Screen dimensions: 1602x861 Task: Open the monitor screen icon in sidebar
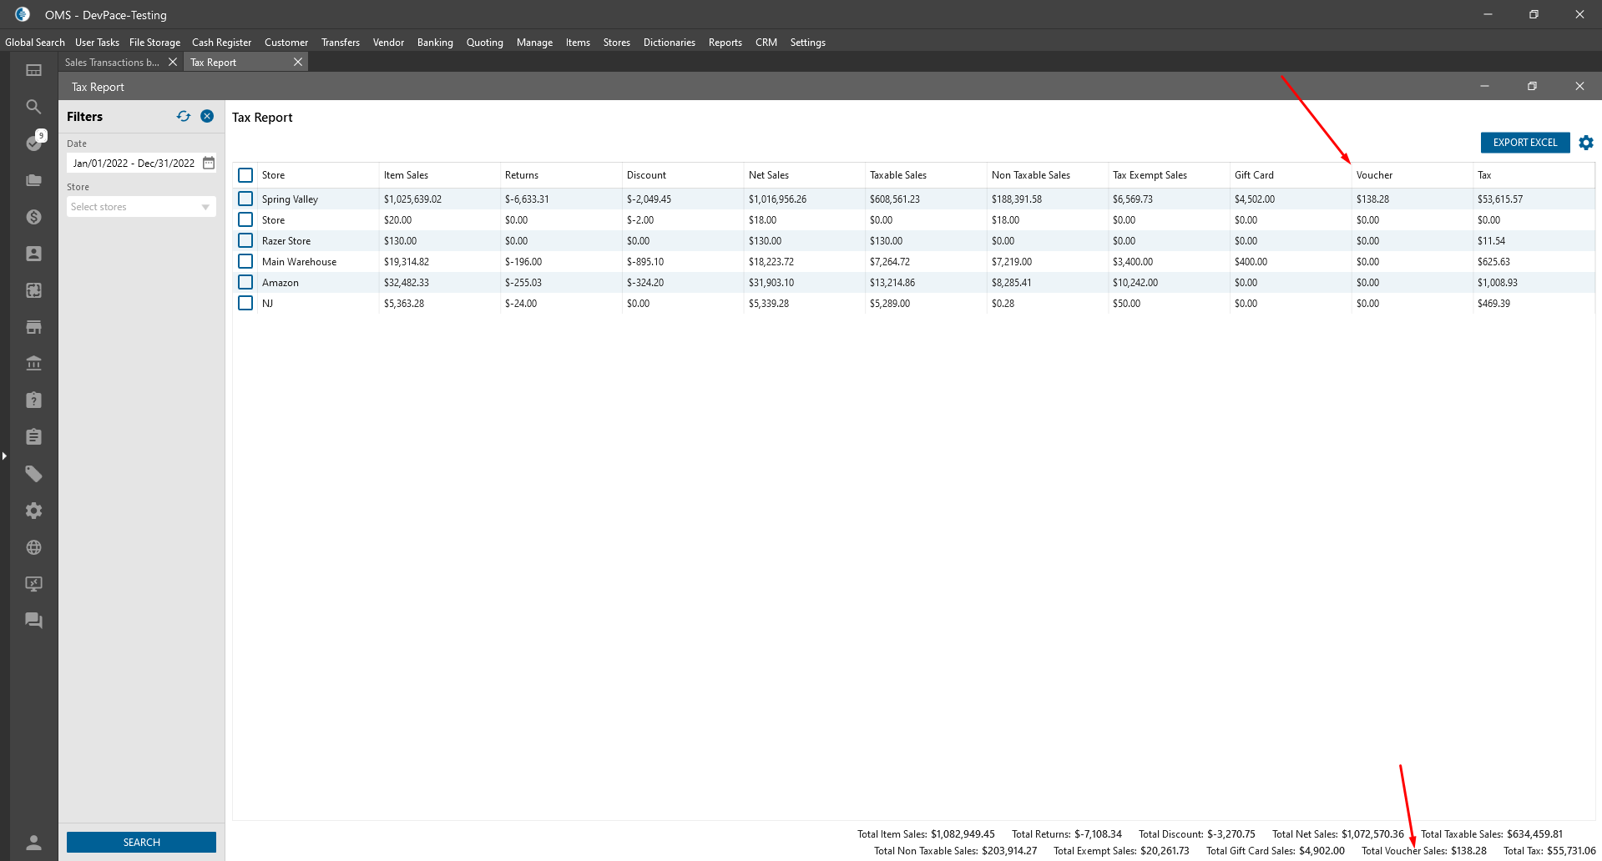coord(33,584)
